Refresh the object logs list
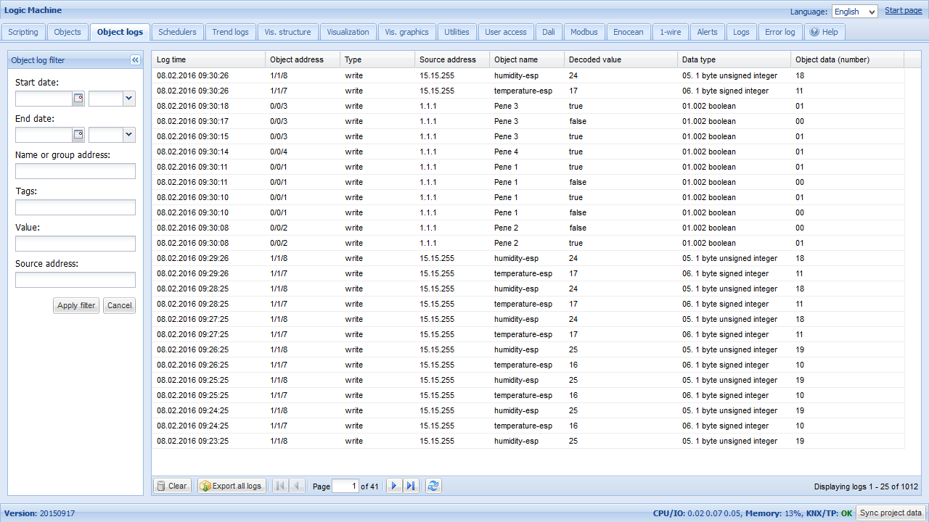The width and height of the screenshot is (929, 522). point(433,486)
